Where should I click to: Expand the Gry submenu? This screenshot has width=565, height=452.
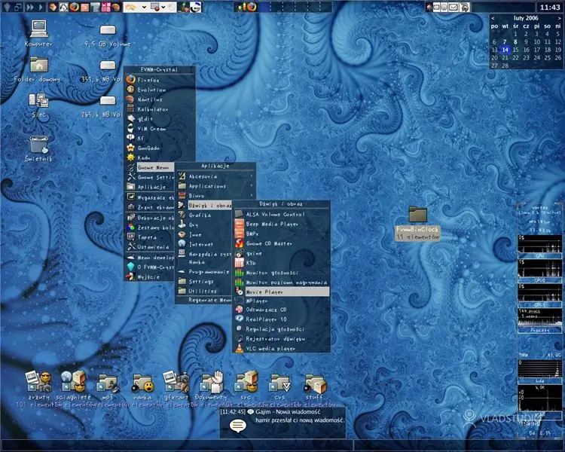click(204, 225)
